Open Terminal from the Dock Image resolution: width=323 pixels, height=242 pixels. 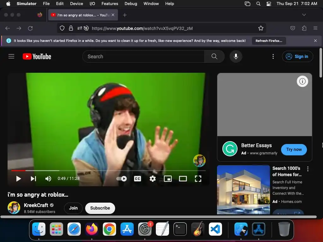[180, 229]
